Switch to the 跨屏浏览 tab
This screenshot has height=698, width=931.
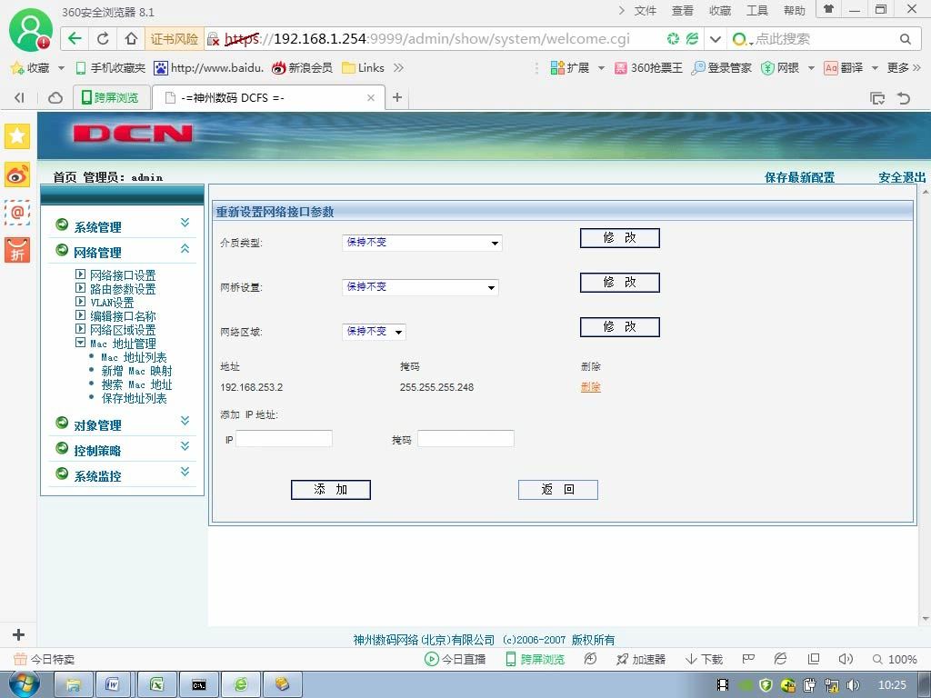(x=110, y=97)
